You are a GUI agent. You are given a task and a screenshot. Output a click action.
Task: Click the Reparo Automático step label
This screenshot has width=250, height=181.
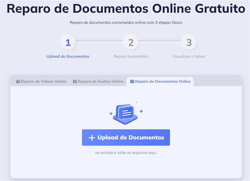pyautogui.click(x=131, y=56)
